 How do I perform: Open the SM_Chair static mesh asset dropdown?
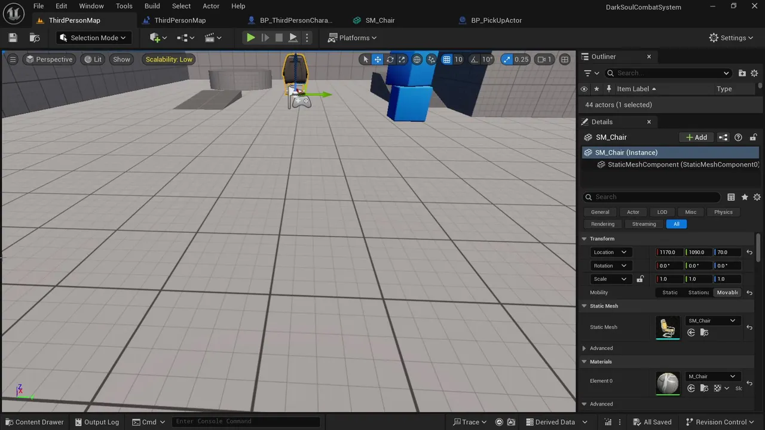712,321
